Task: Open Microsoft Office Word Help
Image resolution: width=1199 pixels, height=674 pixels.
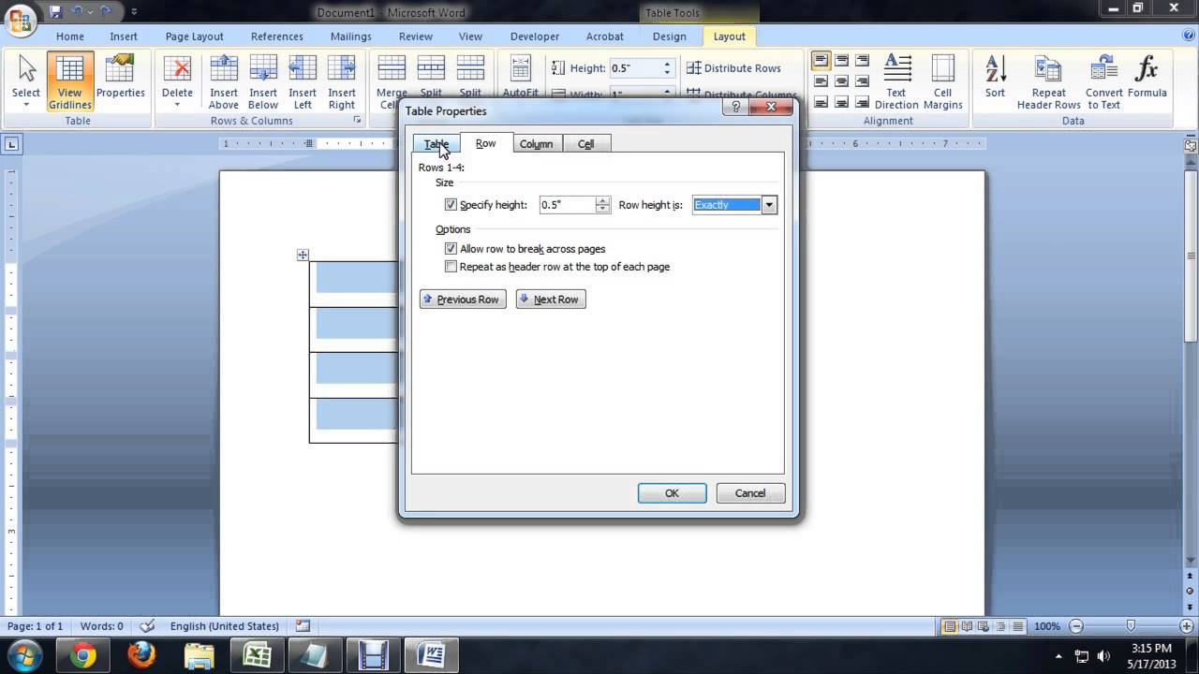Action: [x=1189, y=36]
